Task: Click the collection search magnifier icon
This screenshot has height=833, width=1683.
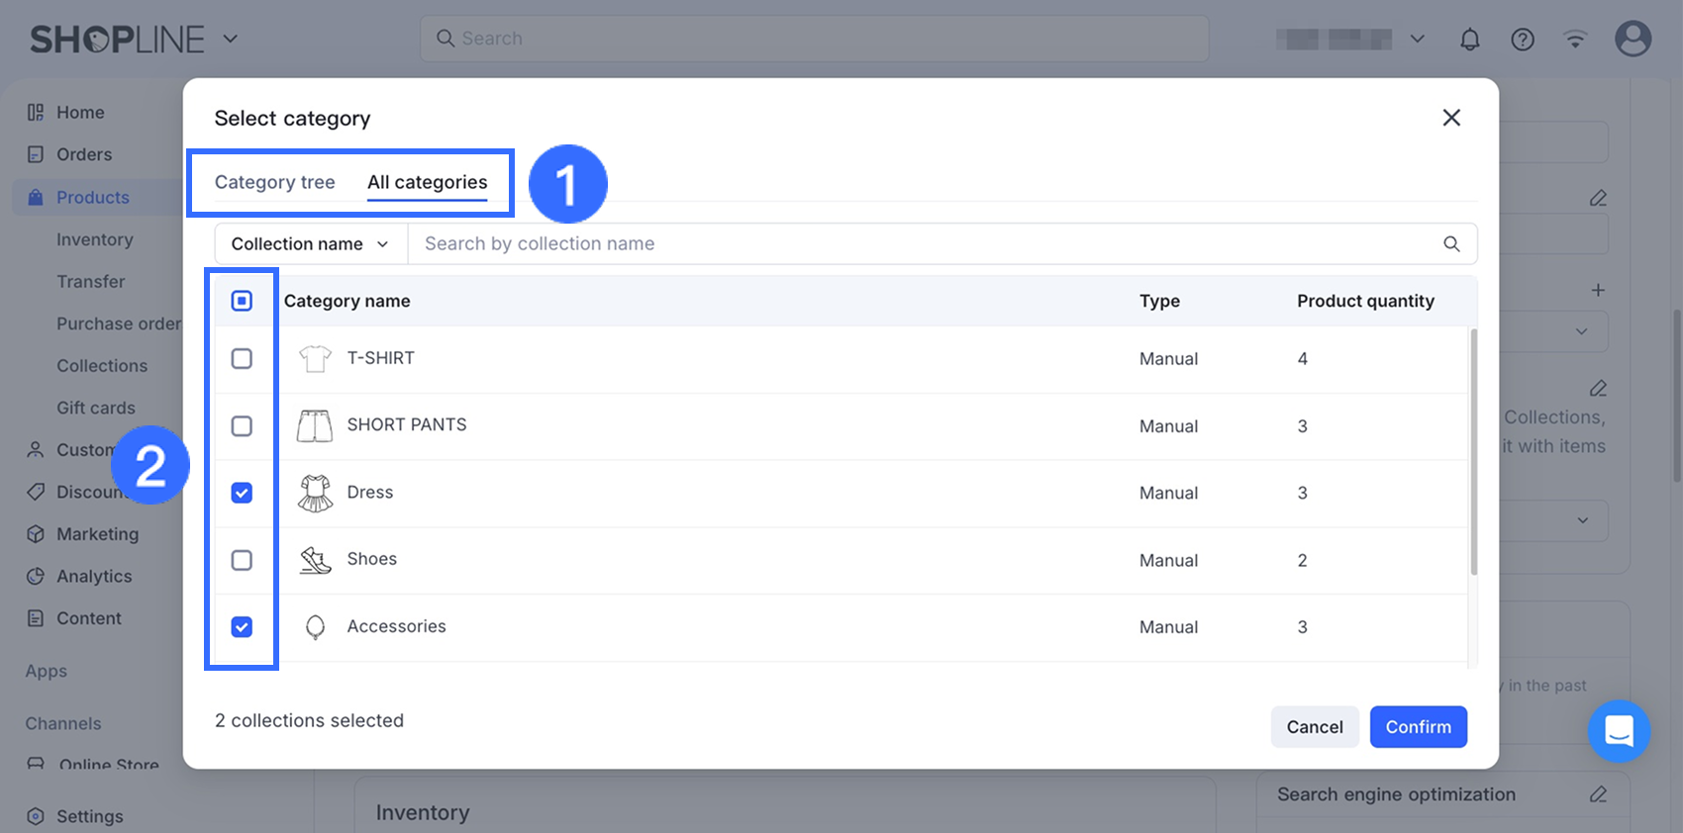Action: click(1451, 243)
